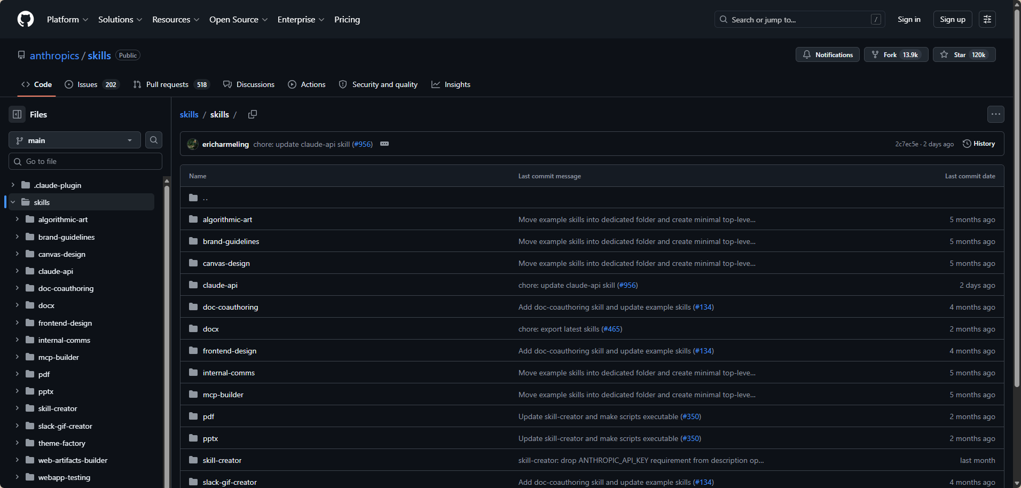Search files with the magnifier button

pos(154,140)
